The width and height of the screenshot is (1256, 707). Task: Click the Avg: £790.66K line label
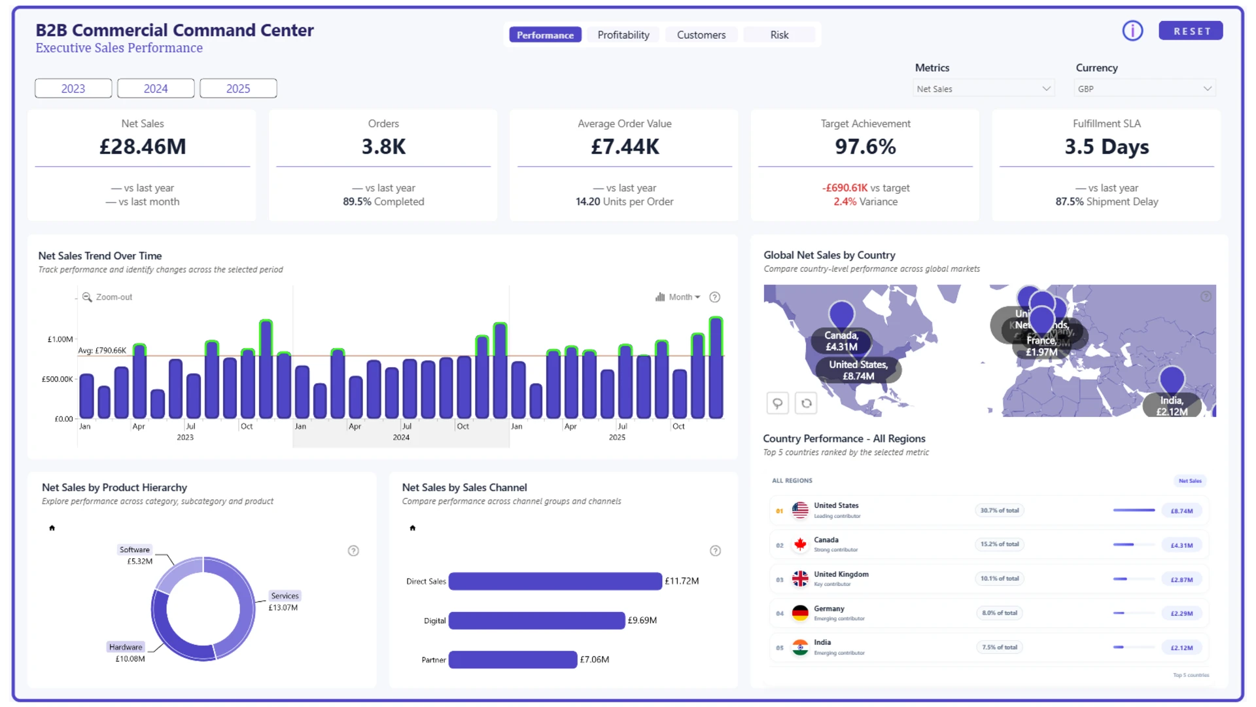[x=102, y=351]
